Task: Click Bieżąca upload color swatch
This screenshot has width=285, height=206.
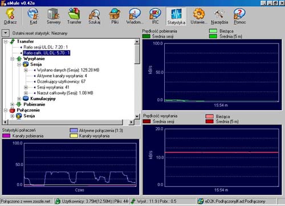Action: coord(210,116)
